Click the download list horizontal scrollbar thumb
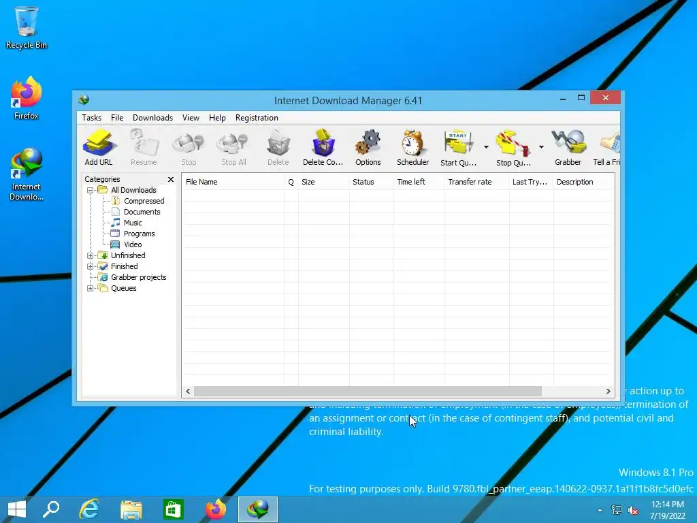This screenshot has width=697, height=523. coord(368,392)
